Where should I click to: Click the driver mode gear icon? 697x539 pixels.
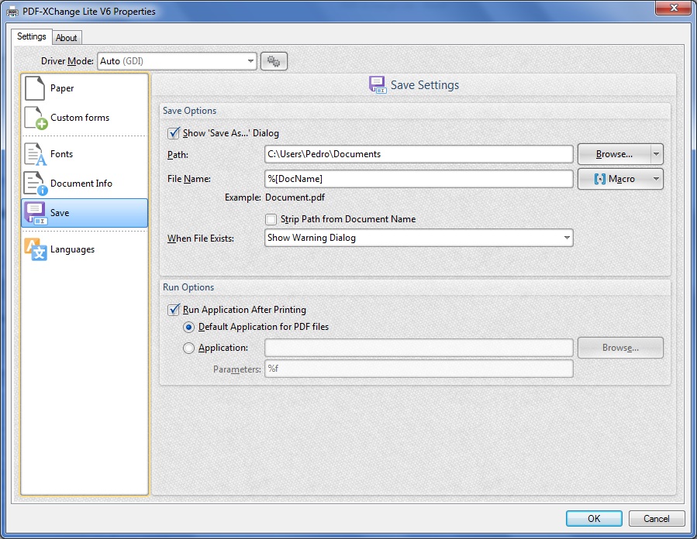tap(274, 60)
